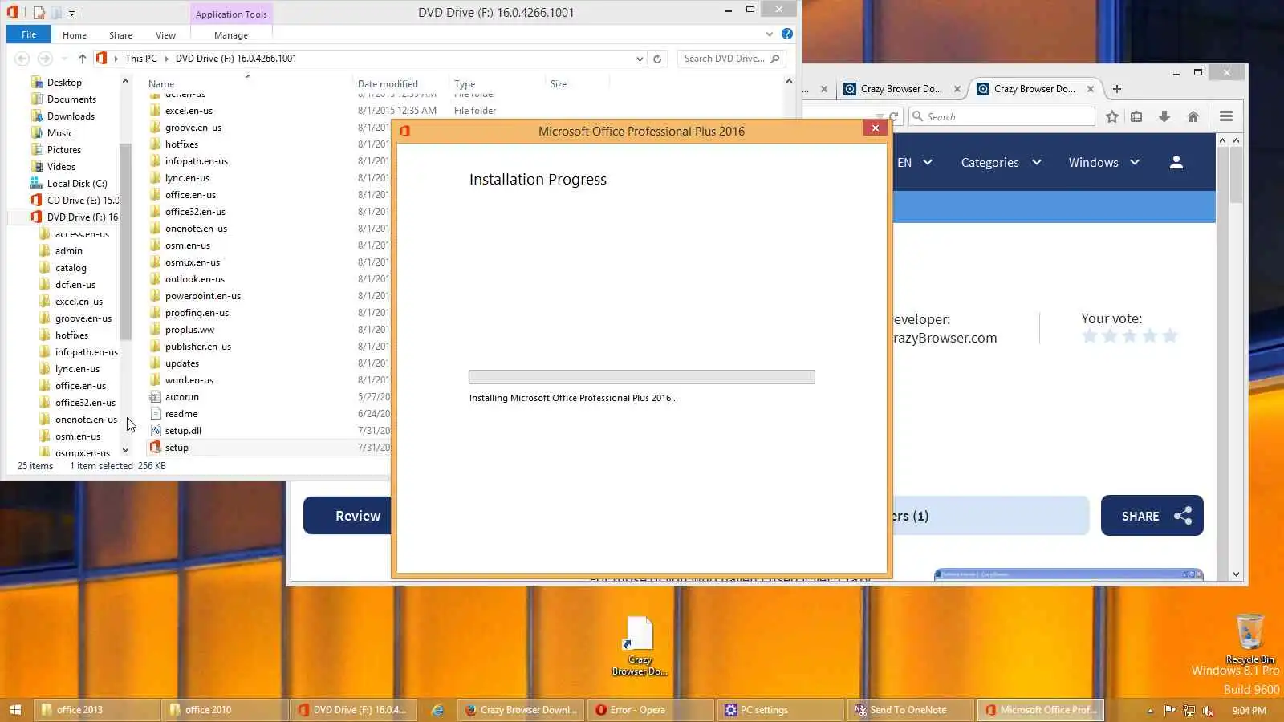This screenshot has height=722, width=1284.
Task: Click the Firefox page vertical scrollbar
Action: tap(1236, 174)
